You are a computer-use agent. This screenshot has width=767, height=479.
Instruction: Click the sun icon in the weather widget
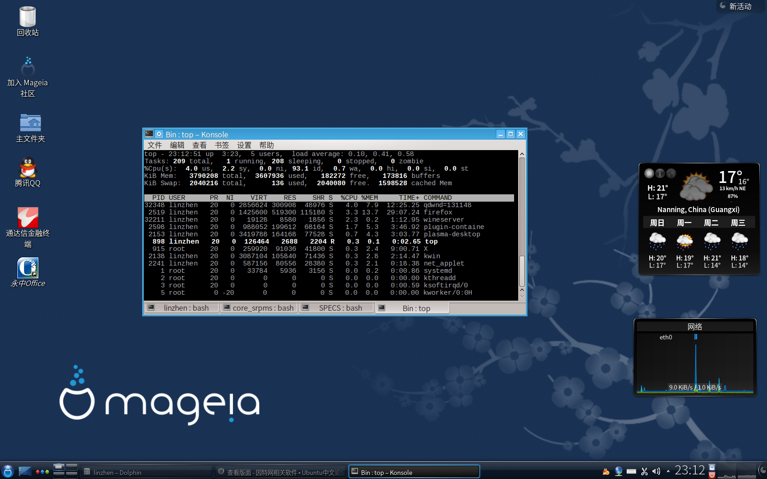(649, 173)
